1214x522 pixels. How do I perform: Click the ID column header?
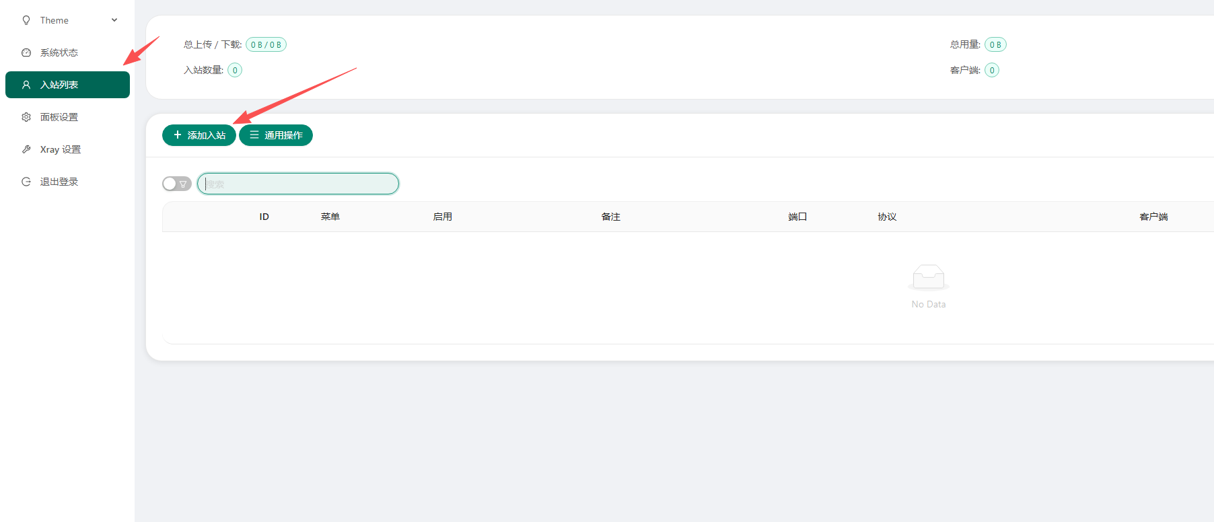(264, 217)
